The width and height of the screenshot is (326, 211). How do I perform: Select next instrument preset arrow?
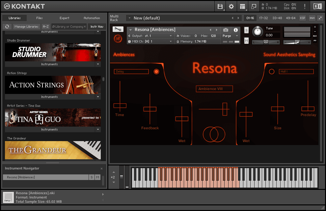coord(217,30)
